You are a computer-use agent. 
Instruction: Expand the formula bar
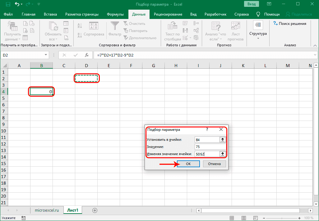(x=315, y=55)
